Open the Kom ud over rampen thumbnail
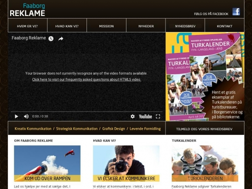The width and height of the screenshot is (252, 189). coord(47,163)
